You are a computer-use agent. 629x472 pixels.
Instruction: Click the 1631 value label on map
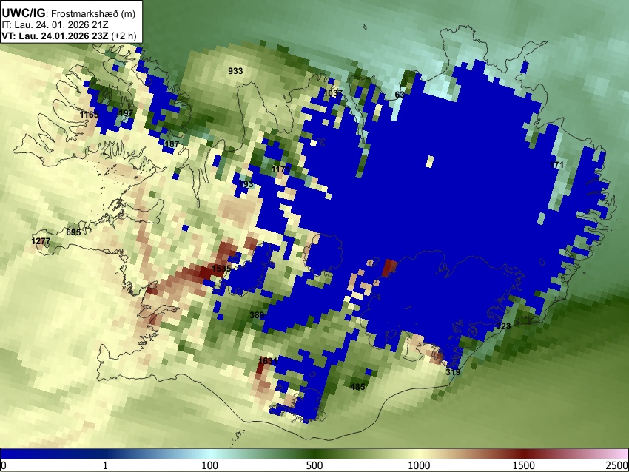pos(268,361)
